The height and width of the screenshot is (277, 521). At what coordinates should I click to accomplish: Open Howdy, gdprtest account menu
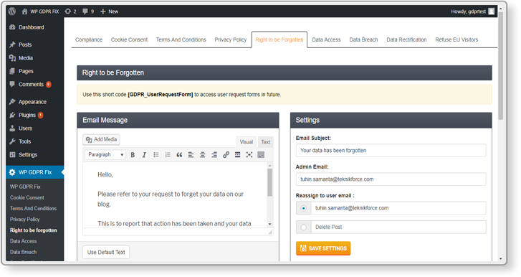coord(472,11)
